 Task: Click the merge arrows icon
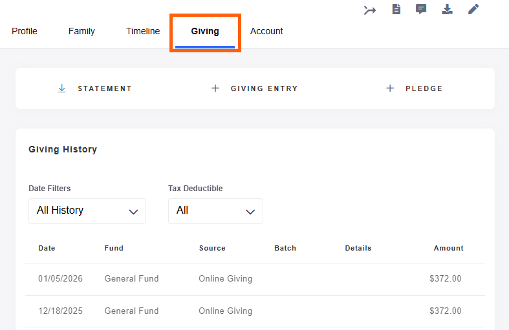click(x=370, y=10)
